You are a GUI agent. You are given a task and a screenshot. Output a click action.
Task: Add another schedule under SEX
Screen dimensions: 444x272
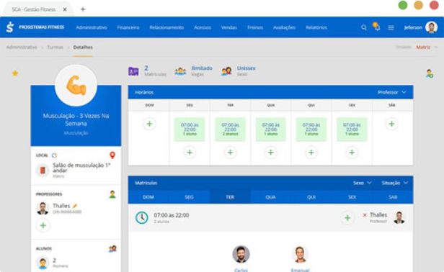[352, 153]
